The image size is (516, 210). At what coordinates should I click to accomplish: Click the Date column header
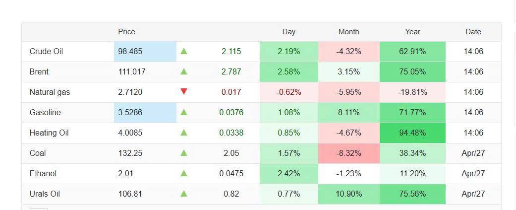click(x=473, y=31)
